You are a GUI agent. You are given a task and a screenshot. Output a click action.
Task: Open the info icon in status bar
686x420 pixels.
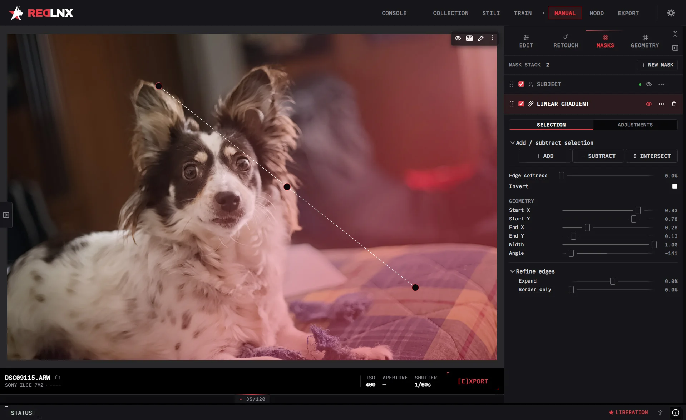coord(676,412)
